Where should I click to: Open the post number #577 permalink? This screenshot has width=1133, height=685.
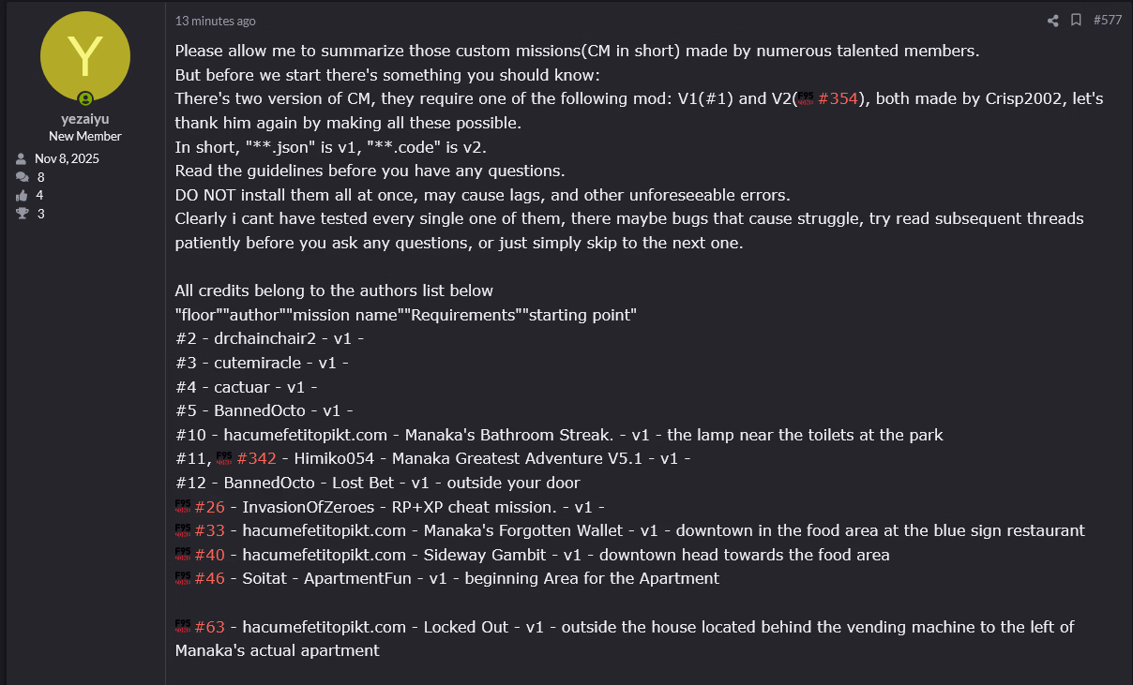[x=1107, y=21]
